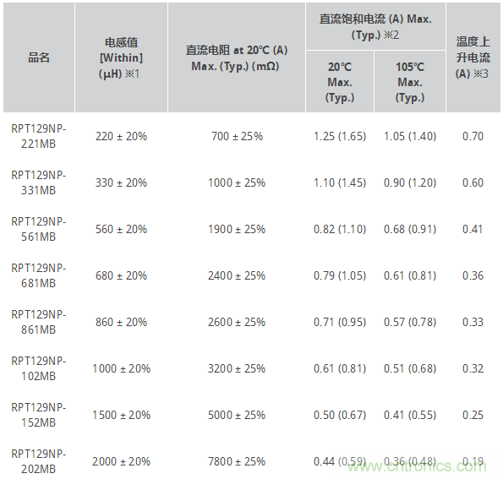Select the 0.57 (0.78) current cell
Viewport: 503px width, 479px height.
pyautogui.click(x=410, y=322)
